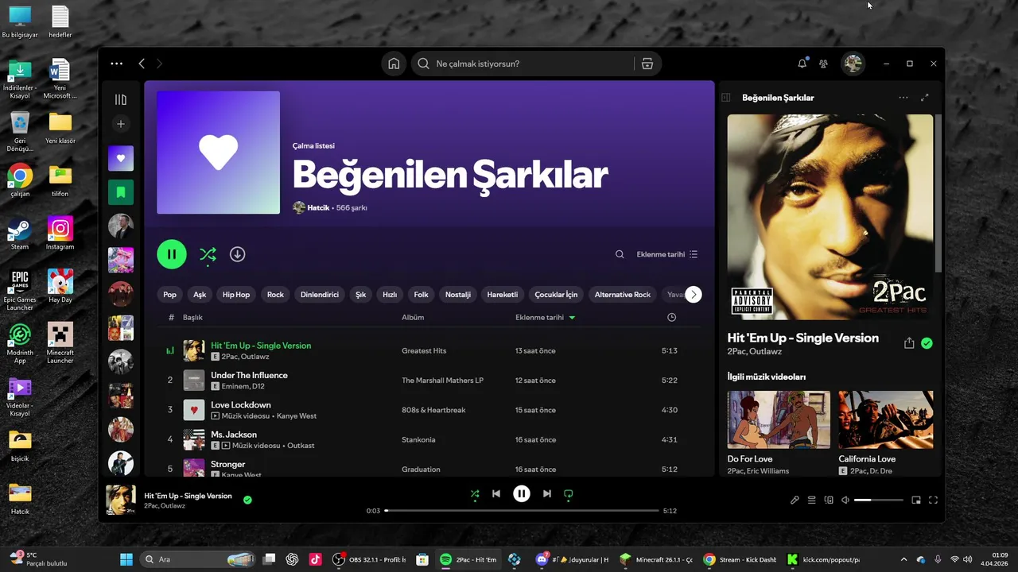This screenshot has height=572, width=1018.
Task: Filter by Nostalji chip
Action: coord(458,294)
